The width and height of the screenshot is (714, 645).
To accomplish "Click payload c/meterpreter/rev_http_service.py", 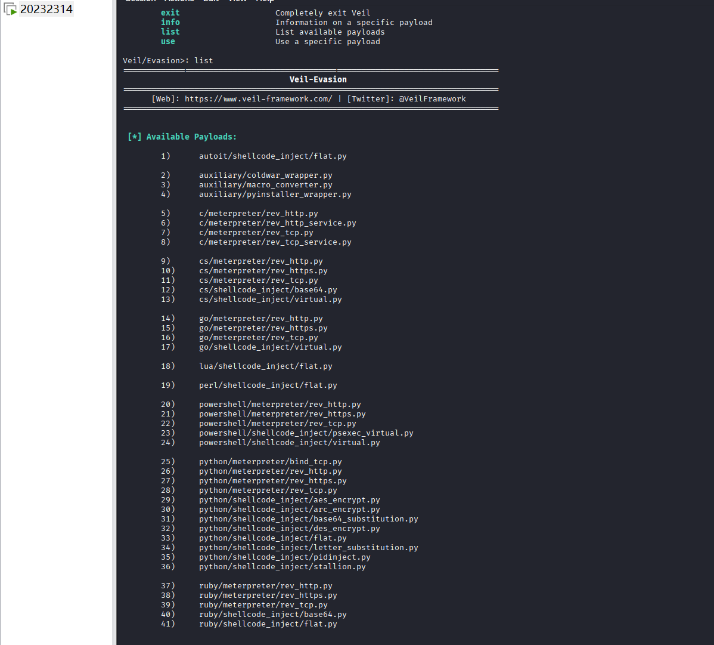I will (x=278, y=223).
